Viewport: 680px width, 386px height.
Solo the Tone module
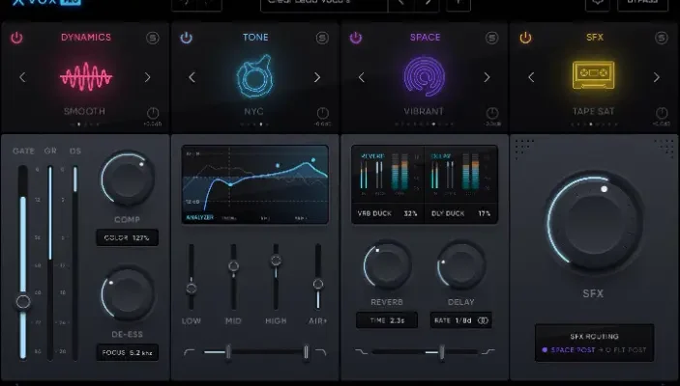coord(322,38)
